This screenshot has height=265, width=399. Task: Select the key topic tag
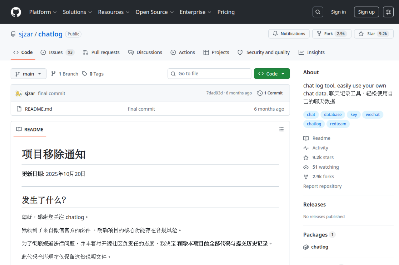(353, 115)
